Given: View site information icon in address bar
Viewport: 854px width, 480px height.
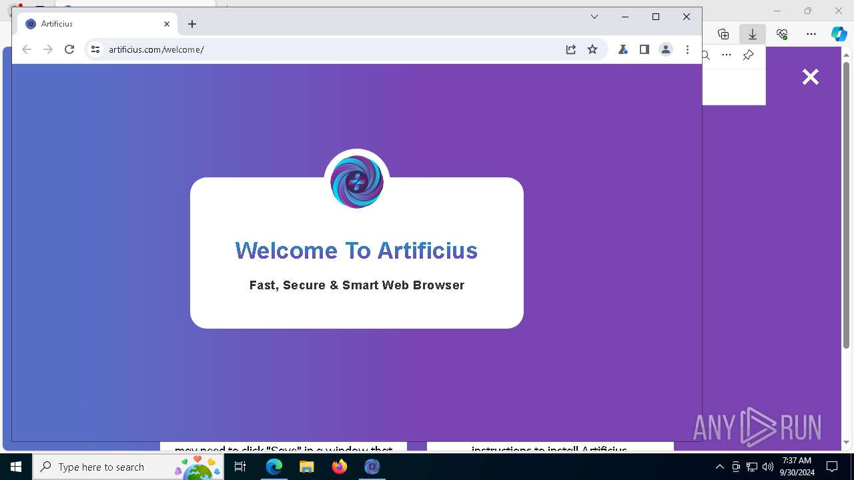Looking at the screenshot, I should 95,49.
